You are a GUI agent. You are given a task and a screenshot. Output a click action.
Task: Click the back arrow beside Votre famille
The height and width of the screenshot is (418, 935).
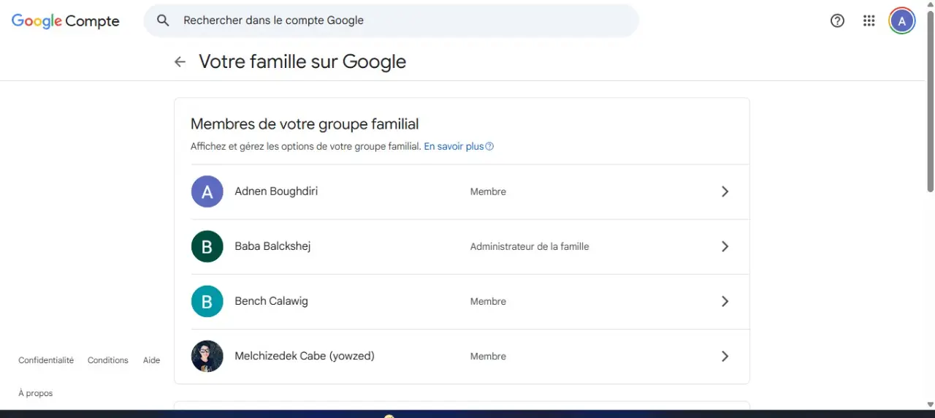pyautogui.click(x=180, y=62)
